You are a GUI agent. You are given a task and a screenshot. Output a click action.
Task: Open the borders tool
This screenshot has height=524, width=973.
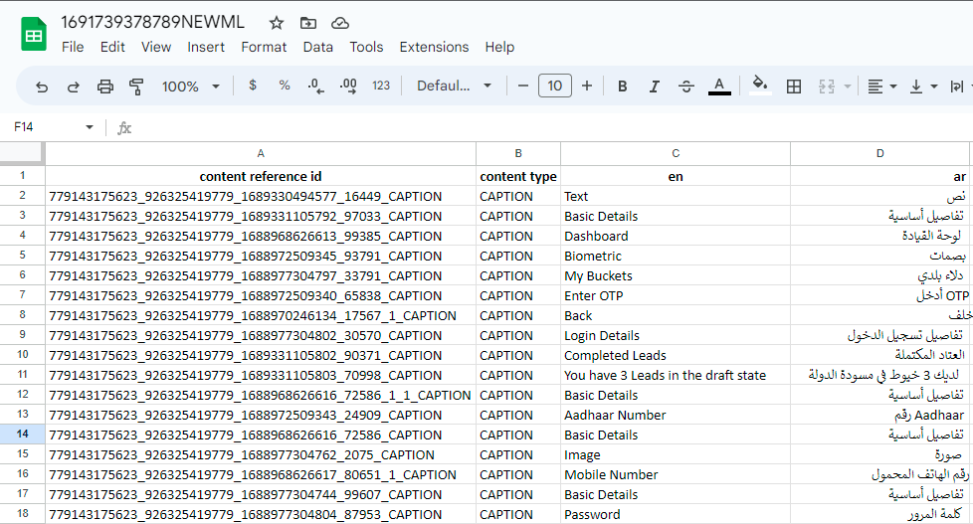tap(794, 87)
